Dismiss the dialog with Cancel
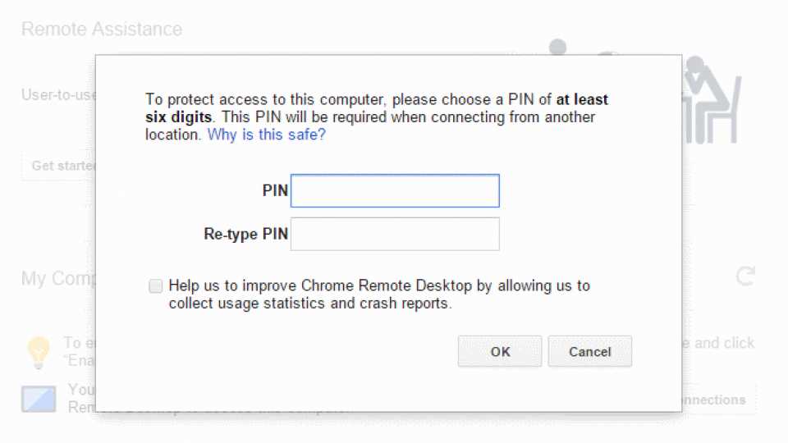 [590, 352]
